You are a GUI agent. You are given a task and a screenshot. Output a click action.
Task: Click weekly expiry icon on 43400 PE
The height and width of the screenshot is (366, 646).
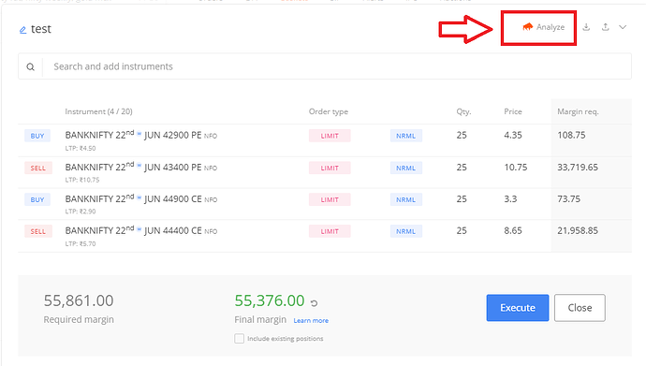coord(139,166)
